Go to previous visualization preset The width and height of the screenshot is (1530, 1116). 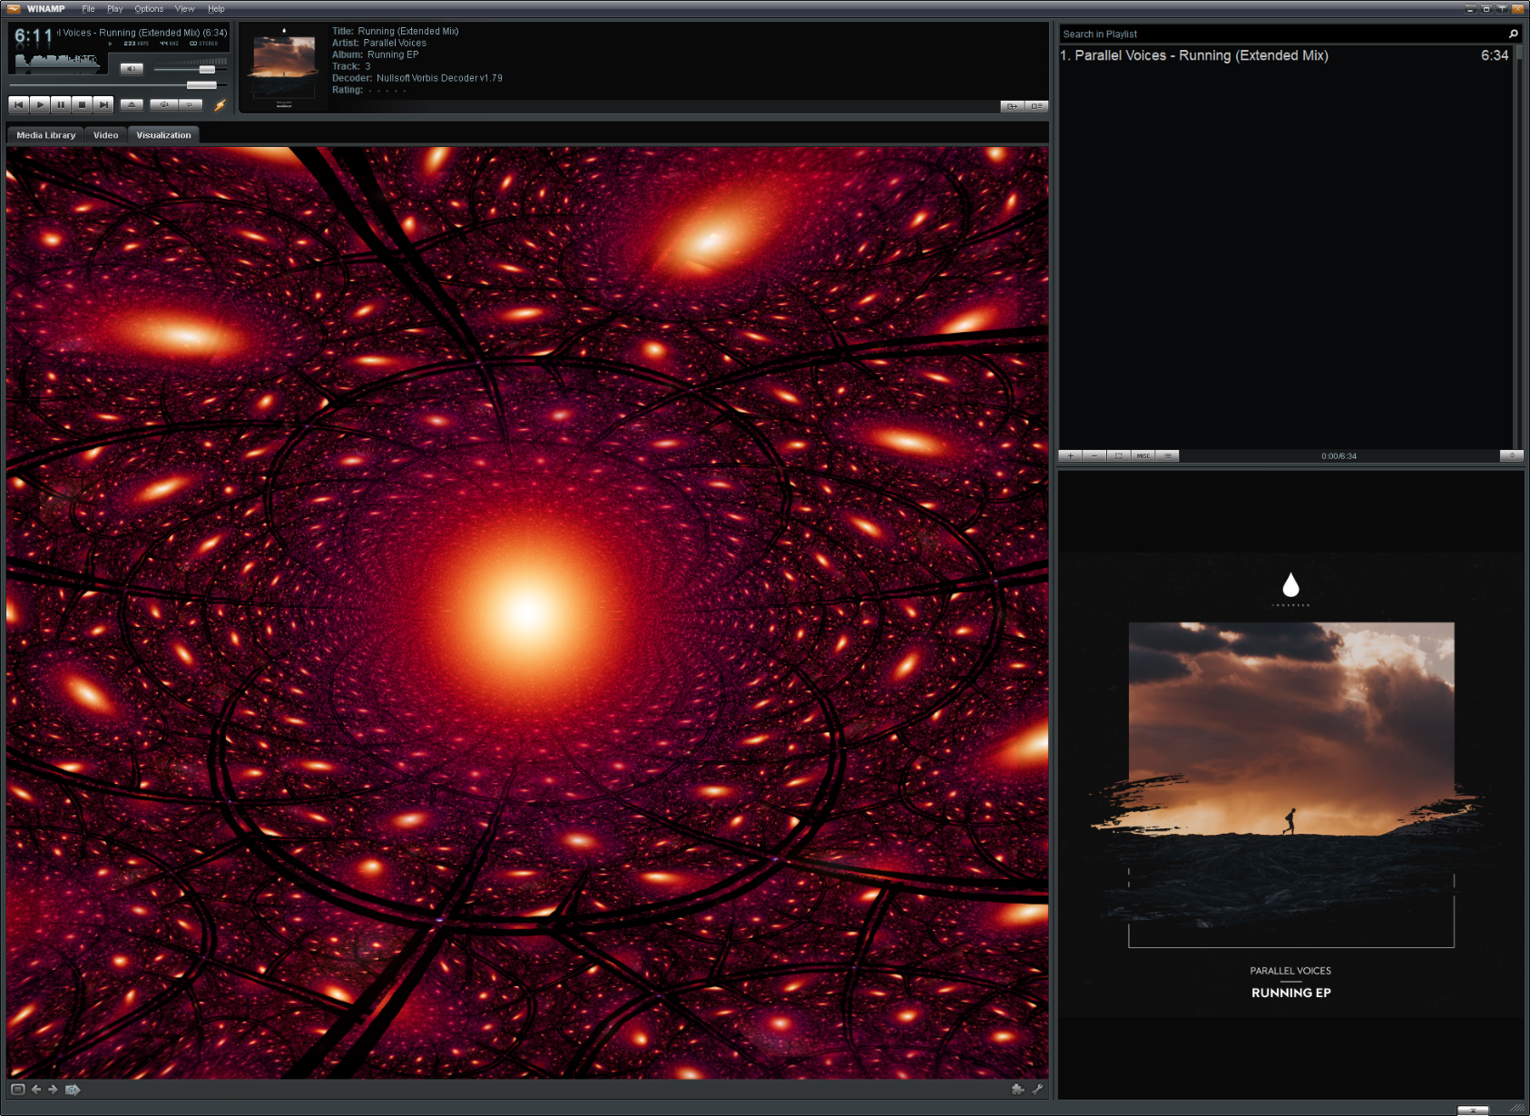(36, 1089)
